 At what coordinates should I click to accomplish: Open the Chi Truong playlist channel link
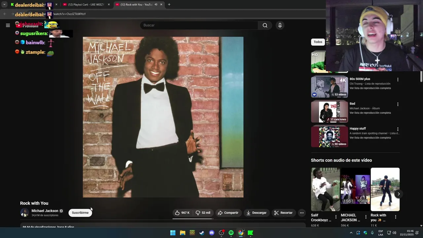point(356,84)
